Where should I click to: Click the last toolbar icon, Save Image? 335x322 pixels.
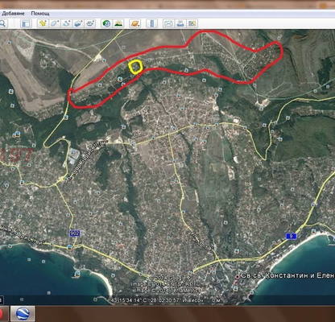(x=192, y=23)
